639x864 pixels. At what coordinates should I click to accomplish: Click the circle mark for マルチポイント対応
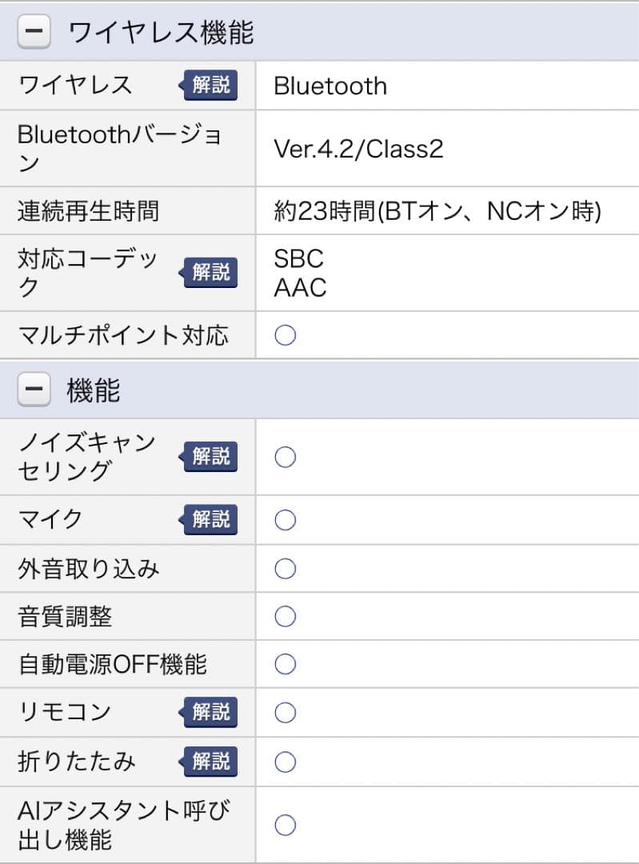click(285, 335)
